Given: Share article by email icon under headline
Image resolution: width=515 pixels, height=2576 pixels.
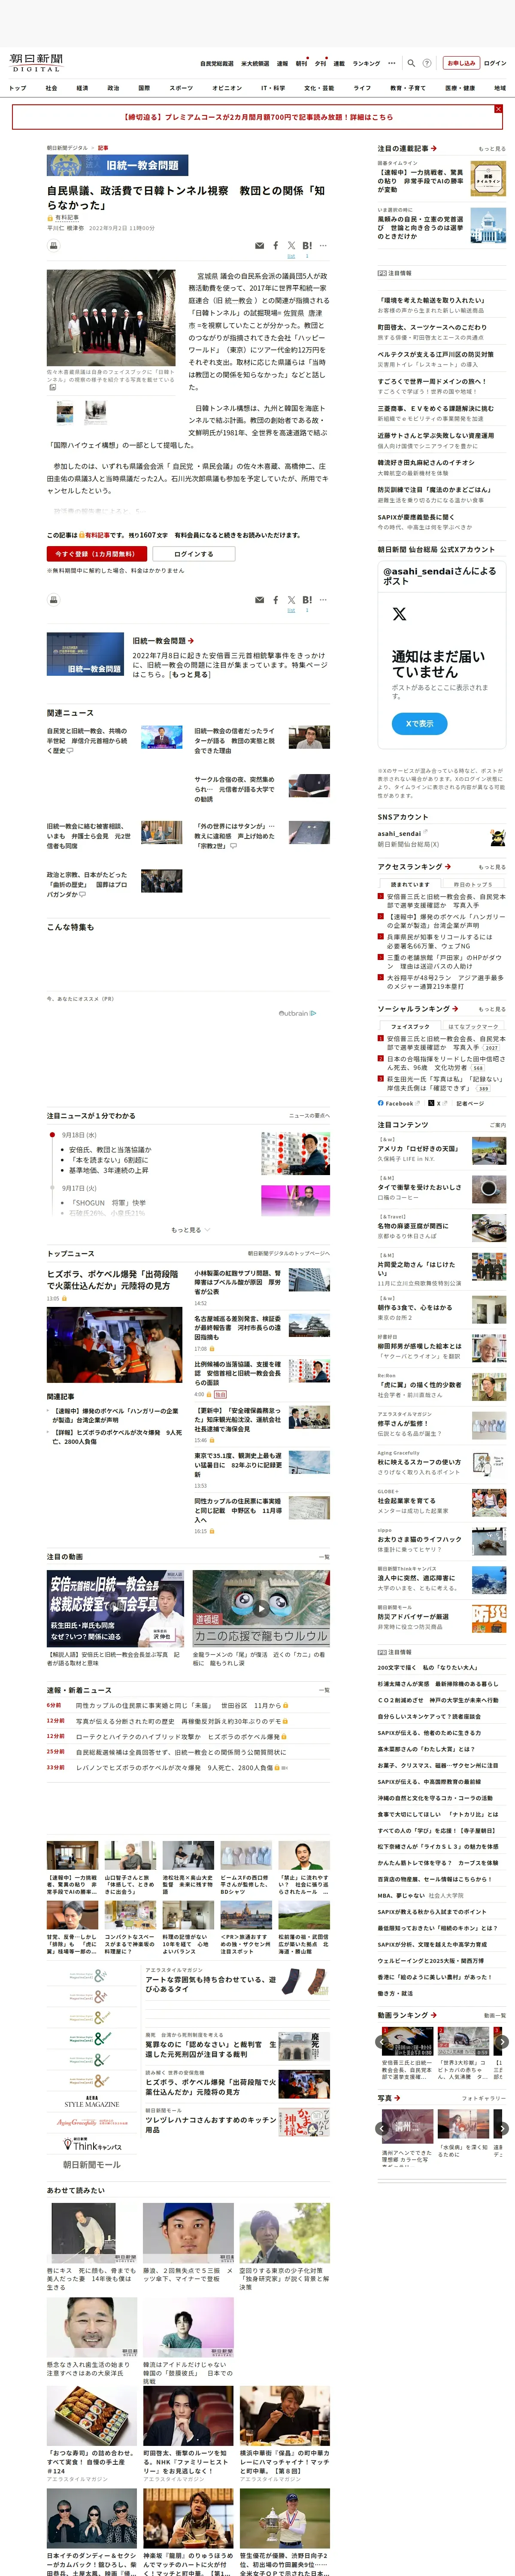Looking at the screenshot, I should click(260, 245).
